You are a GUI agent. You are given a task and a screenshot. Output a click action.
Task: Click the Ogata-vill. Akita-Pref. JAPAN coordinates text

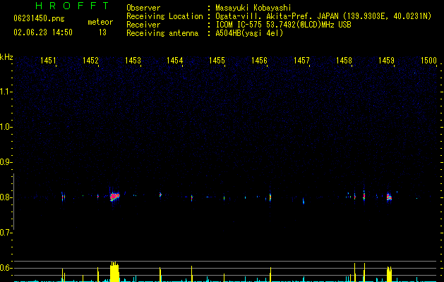click(x=323, y=16)
